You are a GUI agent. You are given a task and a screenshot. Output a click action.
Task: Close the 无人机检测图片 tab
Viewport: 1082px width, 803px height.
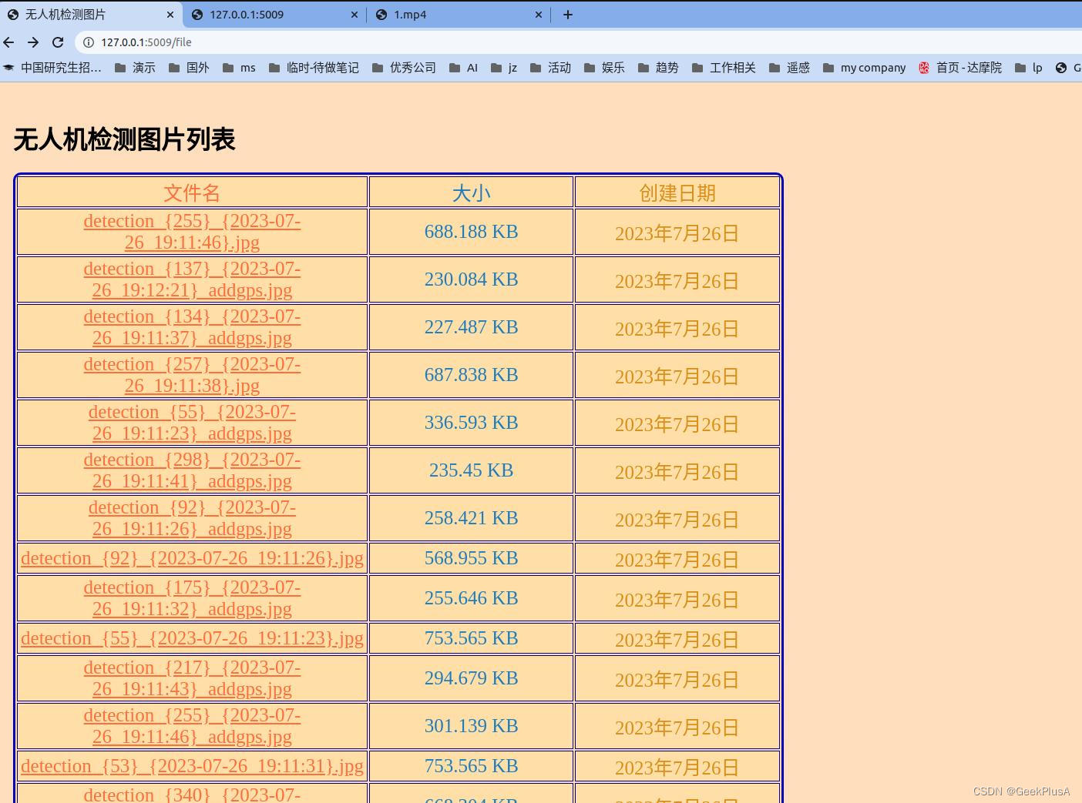170,15
